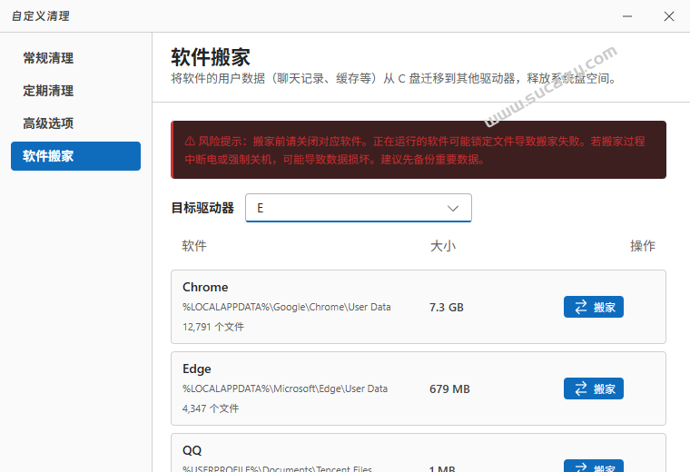This screenshot has height=472, width=690.
Task: Click the warning triangle icon in risk banner
Action: click(190, 142)
